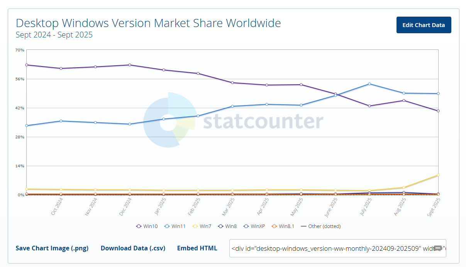Click the gray icon inside embed code field
Image resolution: width=466 pixels, height=267 pixels.
point(438,248)
